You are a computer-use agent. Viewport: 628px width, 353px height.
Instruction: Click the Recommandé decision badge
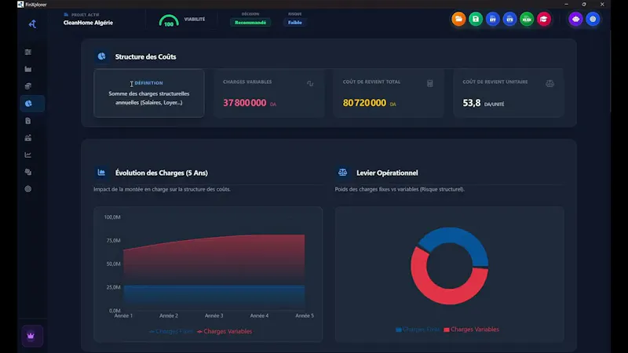(x=250, y=23)
